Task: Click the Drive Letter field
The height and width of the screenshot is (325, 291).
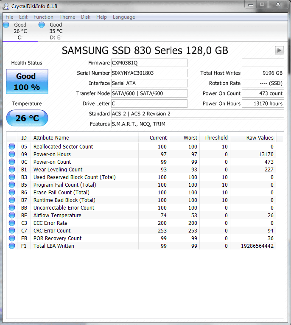Action: 149,104
